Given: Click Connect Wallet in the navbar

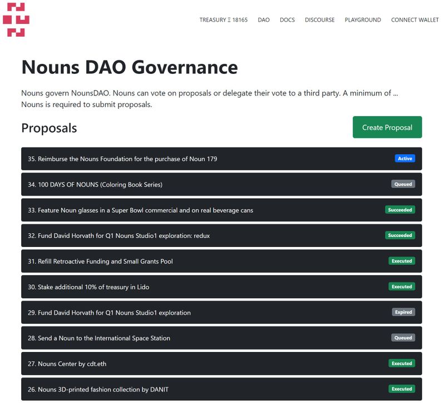Looking at the screenshot, I should [x=415, y=20].
